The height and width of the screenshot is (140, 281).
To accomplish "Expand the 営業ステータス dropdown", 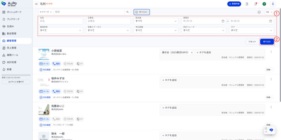I will pyautogui.click(x=109, y=30).
